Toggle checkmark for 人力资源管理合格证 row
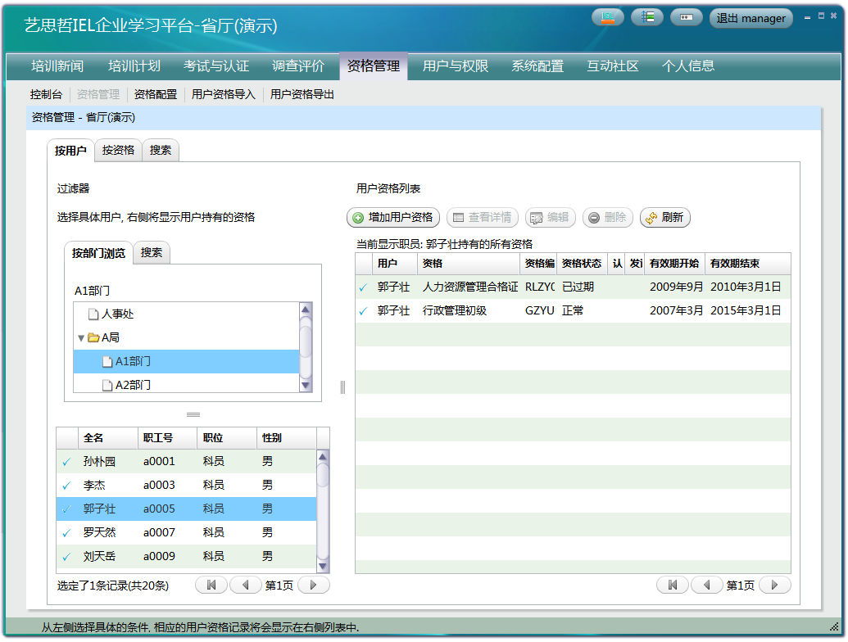The image size is (848, 642). [364, 288]
